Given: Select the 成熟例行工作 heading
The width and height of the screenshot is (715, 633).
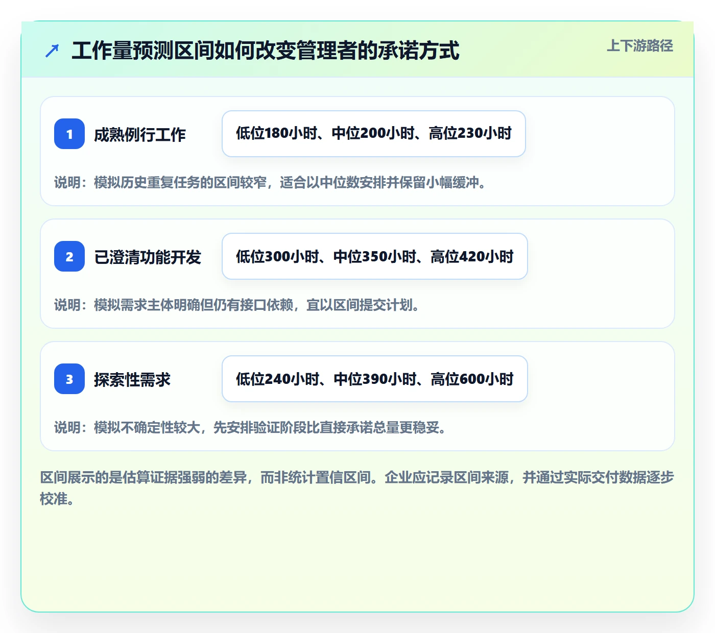Looking at the screenshot, I should [140, 135].
